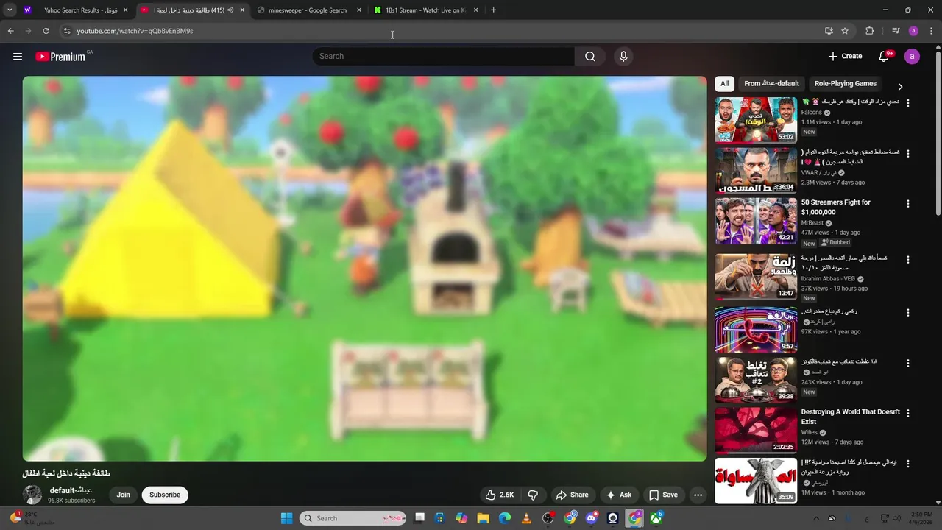942x530 pixels.
Task: Open YouTube account avatar menu
Action: 912,57
